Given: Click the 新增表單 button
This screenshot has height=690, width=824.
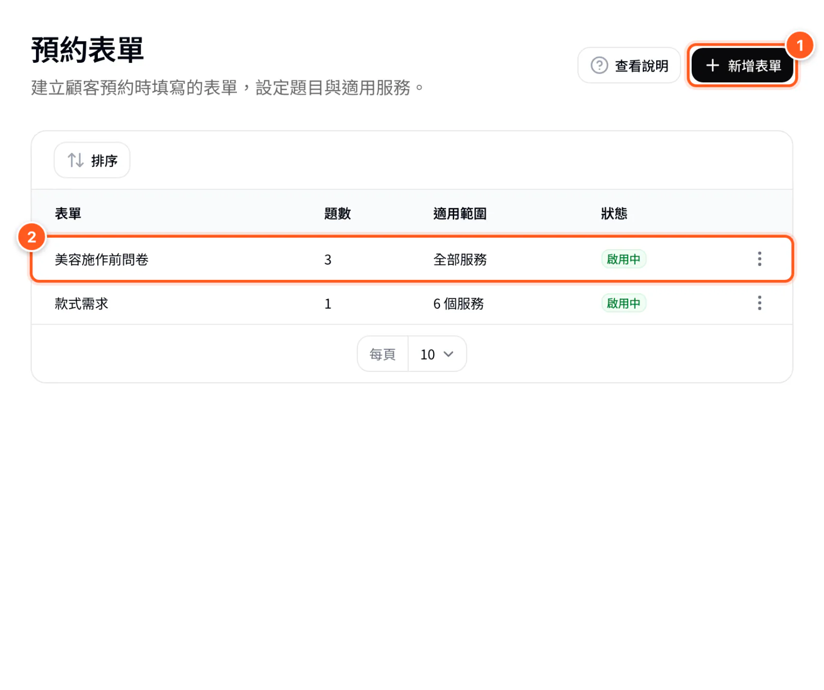Looking at the screenshot, I should (742, 65).
